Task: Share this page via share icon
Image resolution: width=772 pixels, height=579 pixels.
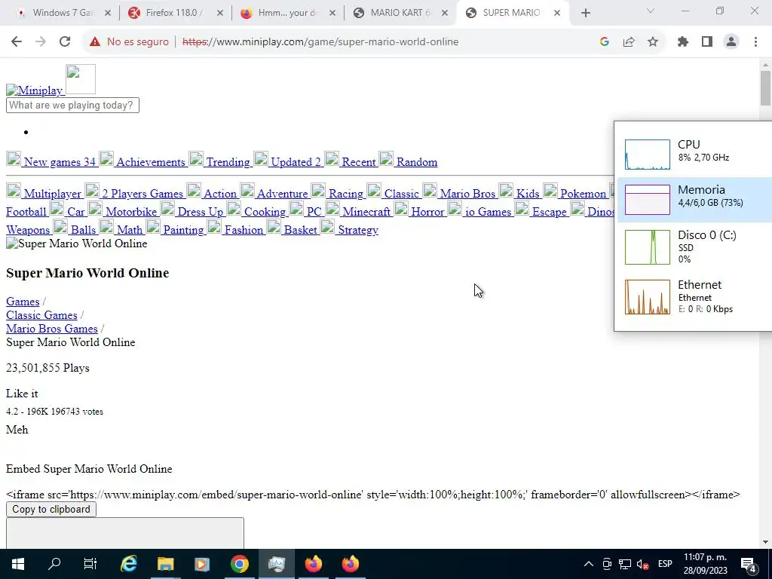Action: point(629,42)
